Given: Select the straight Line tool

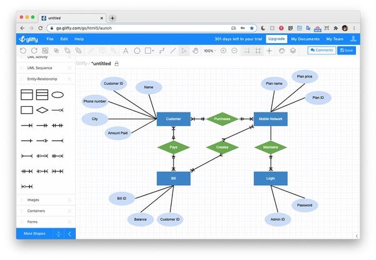Looking at the screenshot, I should (173, 51).
